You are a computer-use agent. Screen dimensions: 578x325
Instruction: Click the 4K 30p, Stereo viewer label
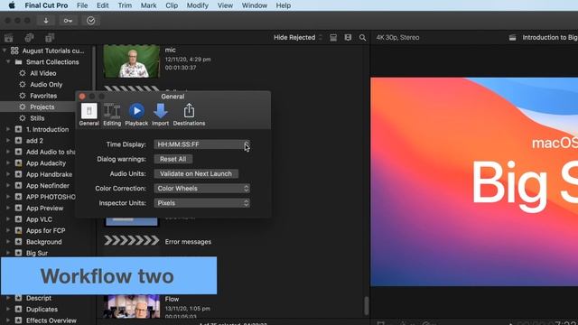397,38
